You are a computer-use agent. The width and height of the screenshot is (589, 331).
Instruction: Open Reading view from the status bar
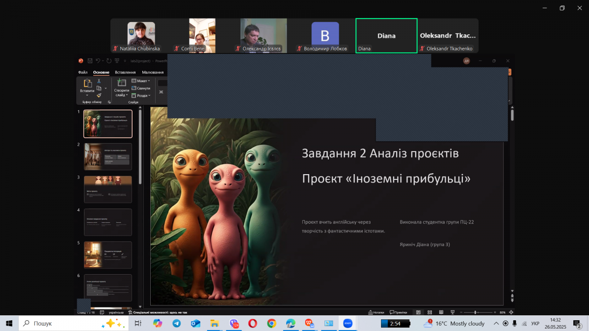(440, 312)
